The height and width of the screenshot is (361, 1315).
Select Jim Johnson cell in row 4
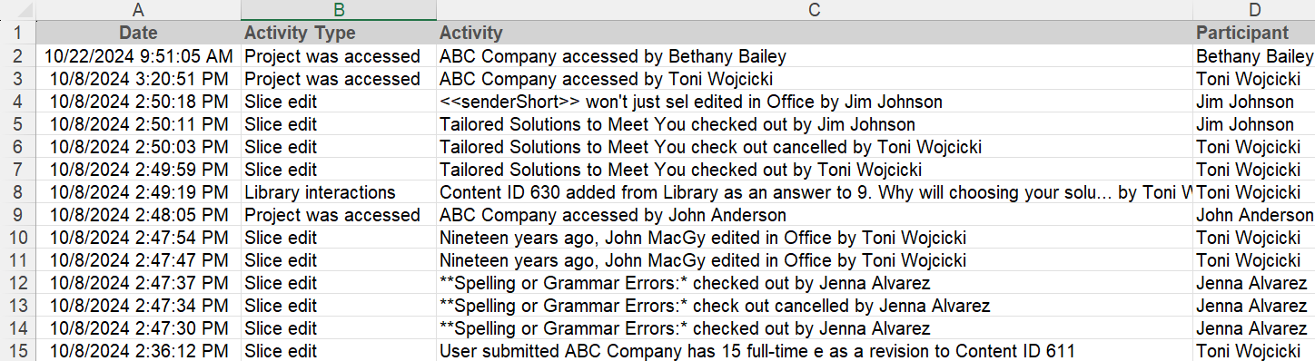[x=1254, y=102]
